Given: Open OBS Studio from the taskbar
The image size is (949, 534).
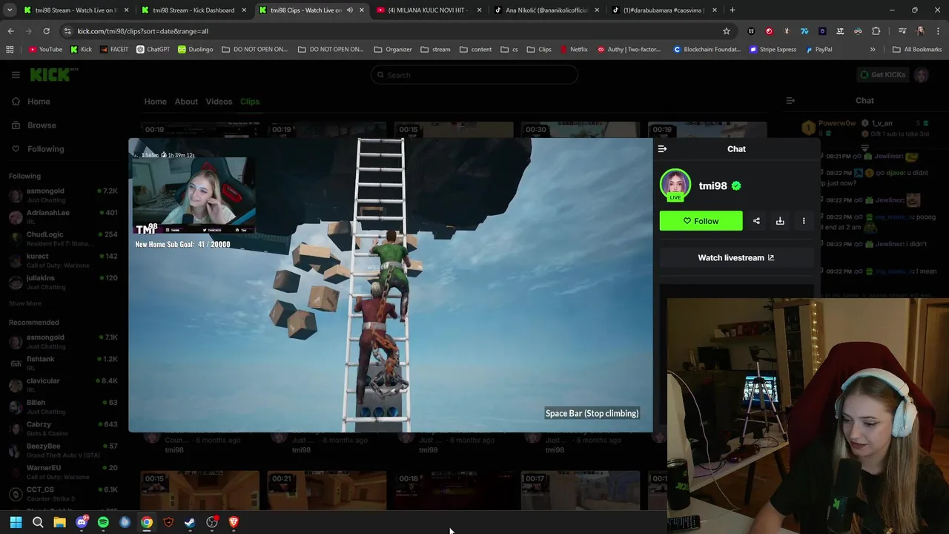Looking at the screenshot, I should (x=212, y=523).
